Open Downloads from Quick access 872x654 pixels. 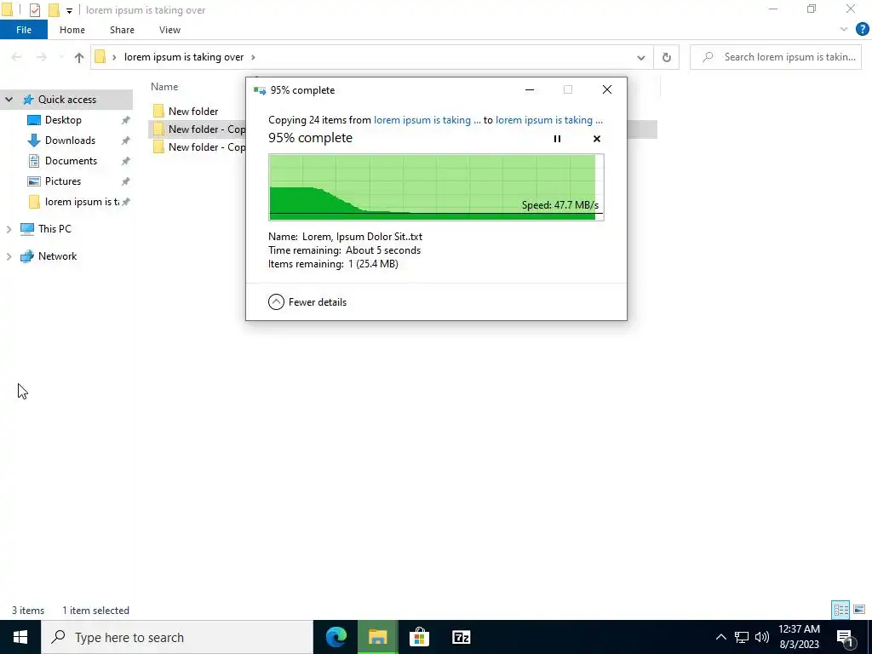(x=70, y=141)
